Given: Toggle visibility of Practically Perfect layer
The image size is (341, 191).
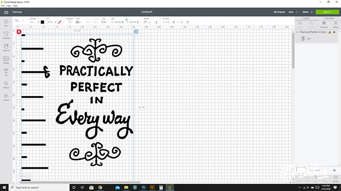Looking at the screenshot, I should 334,32.
